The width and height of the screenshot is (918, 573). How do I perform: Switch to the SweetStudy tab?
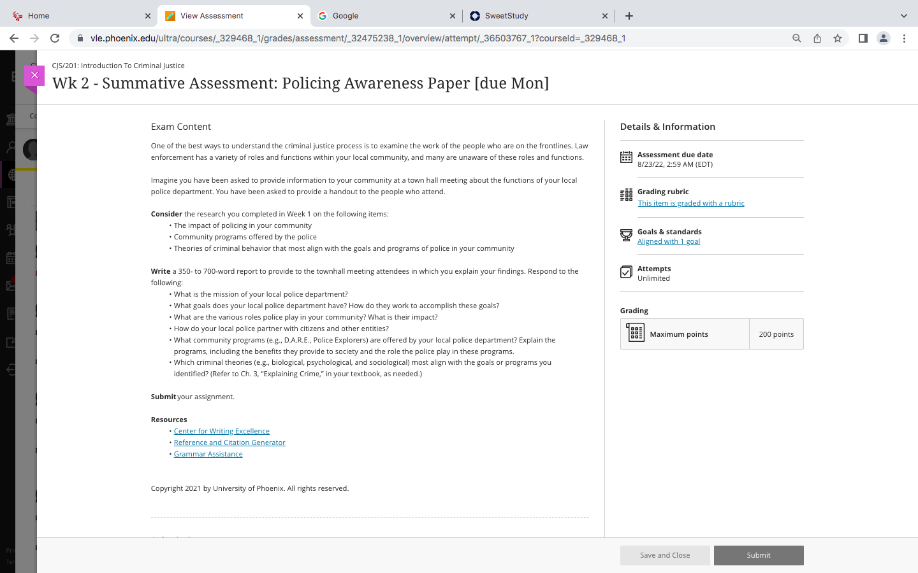pos(539,16)
